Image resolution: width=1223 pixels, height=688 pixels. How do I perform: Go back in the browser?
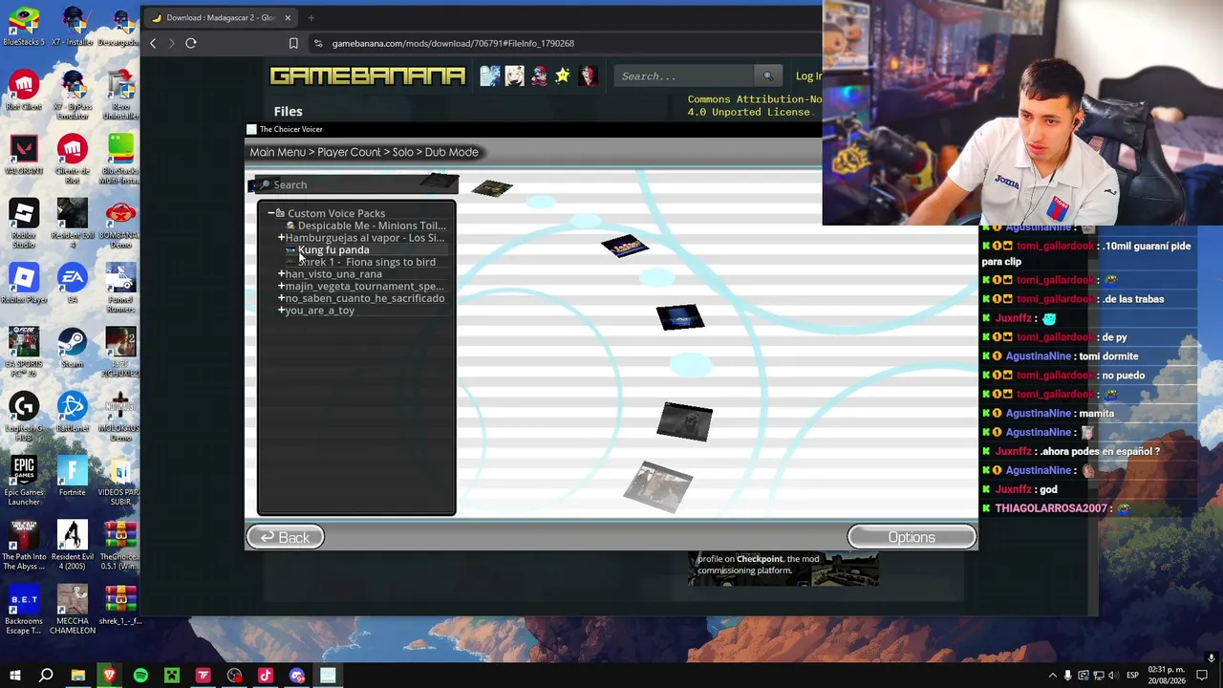tap(153, 43)
